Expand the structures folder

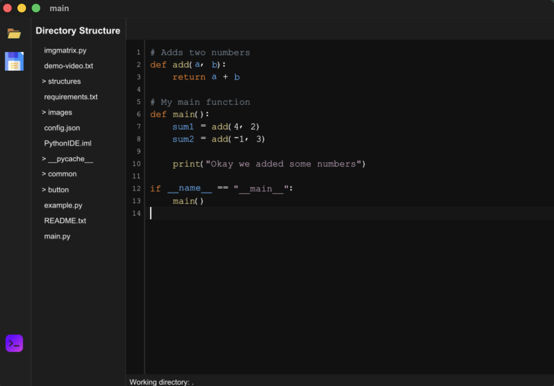(64, 81)
